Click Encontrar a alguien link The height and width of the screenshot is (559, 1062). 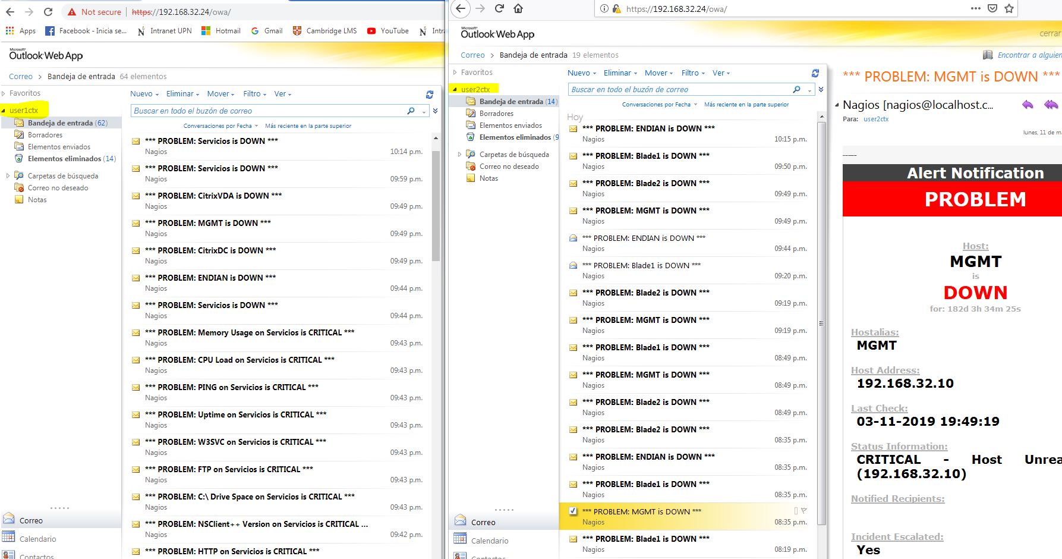tap(1029, 55)
